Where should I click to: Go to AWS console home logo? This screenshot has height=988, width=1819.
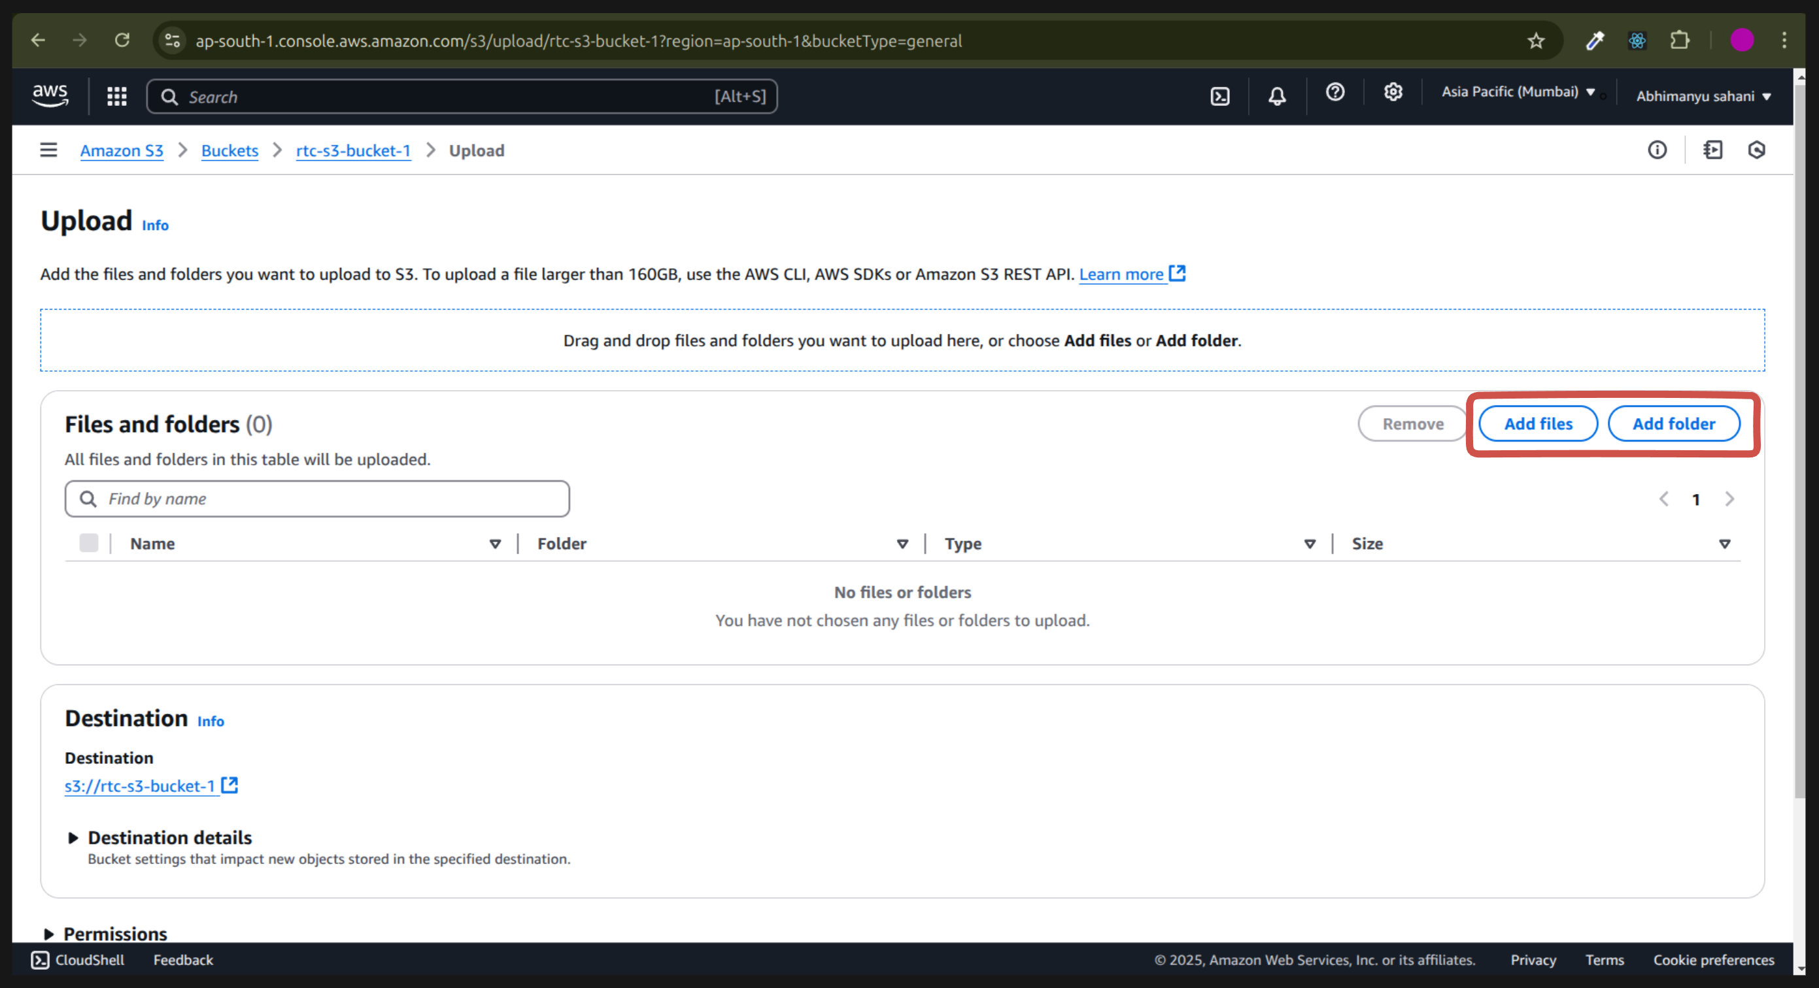(50, 95)
